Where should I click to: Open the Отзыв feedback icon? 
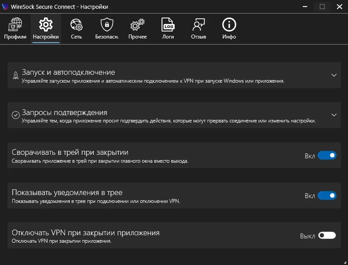[198, 24]
